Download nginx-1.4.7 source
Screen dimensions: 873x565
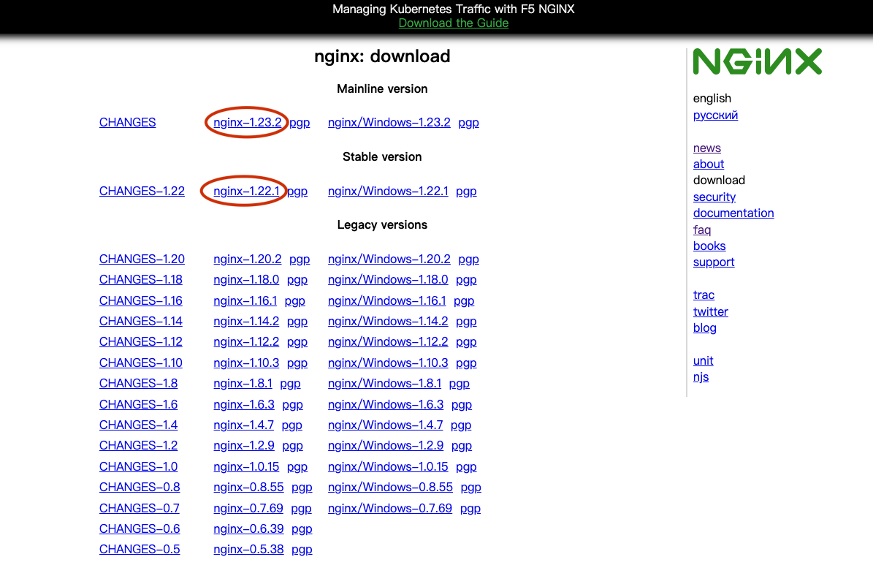tap(244, 425)
